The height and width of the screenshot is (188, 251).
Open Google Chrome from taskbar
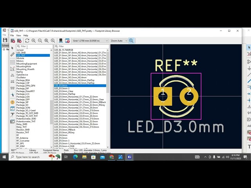(x=111, y=157)
